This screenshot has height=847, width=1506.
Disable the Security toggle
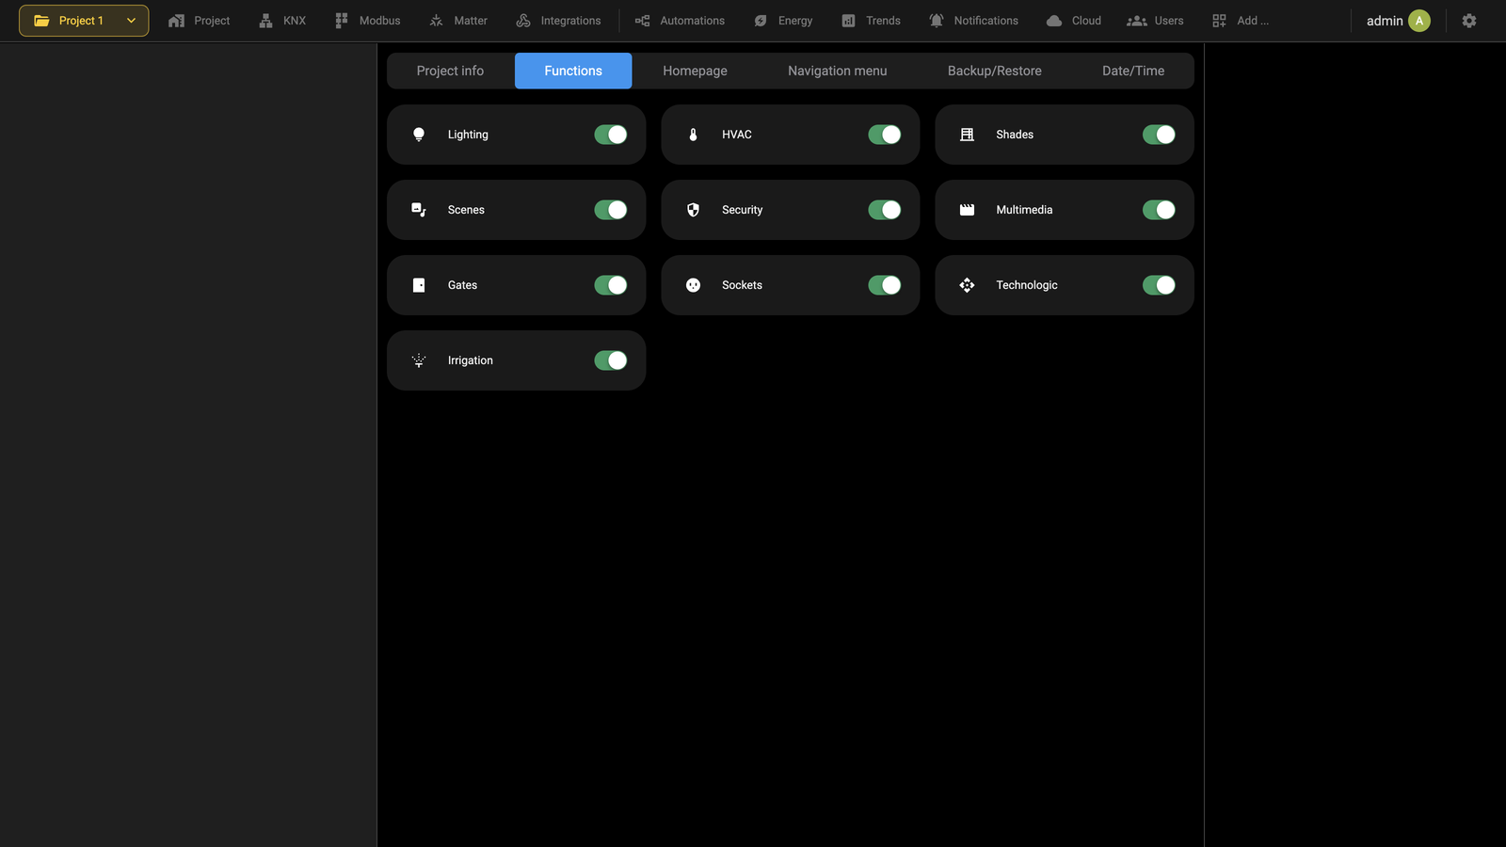pos(885,210)
